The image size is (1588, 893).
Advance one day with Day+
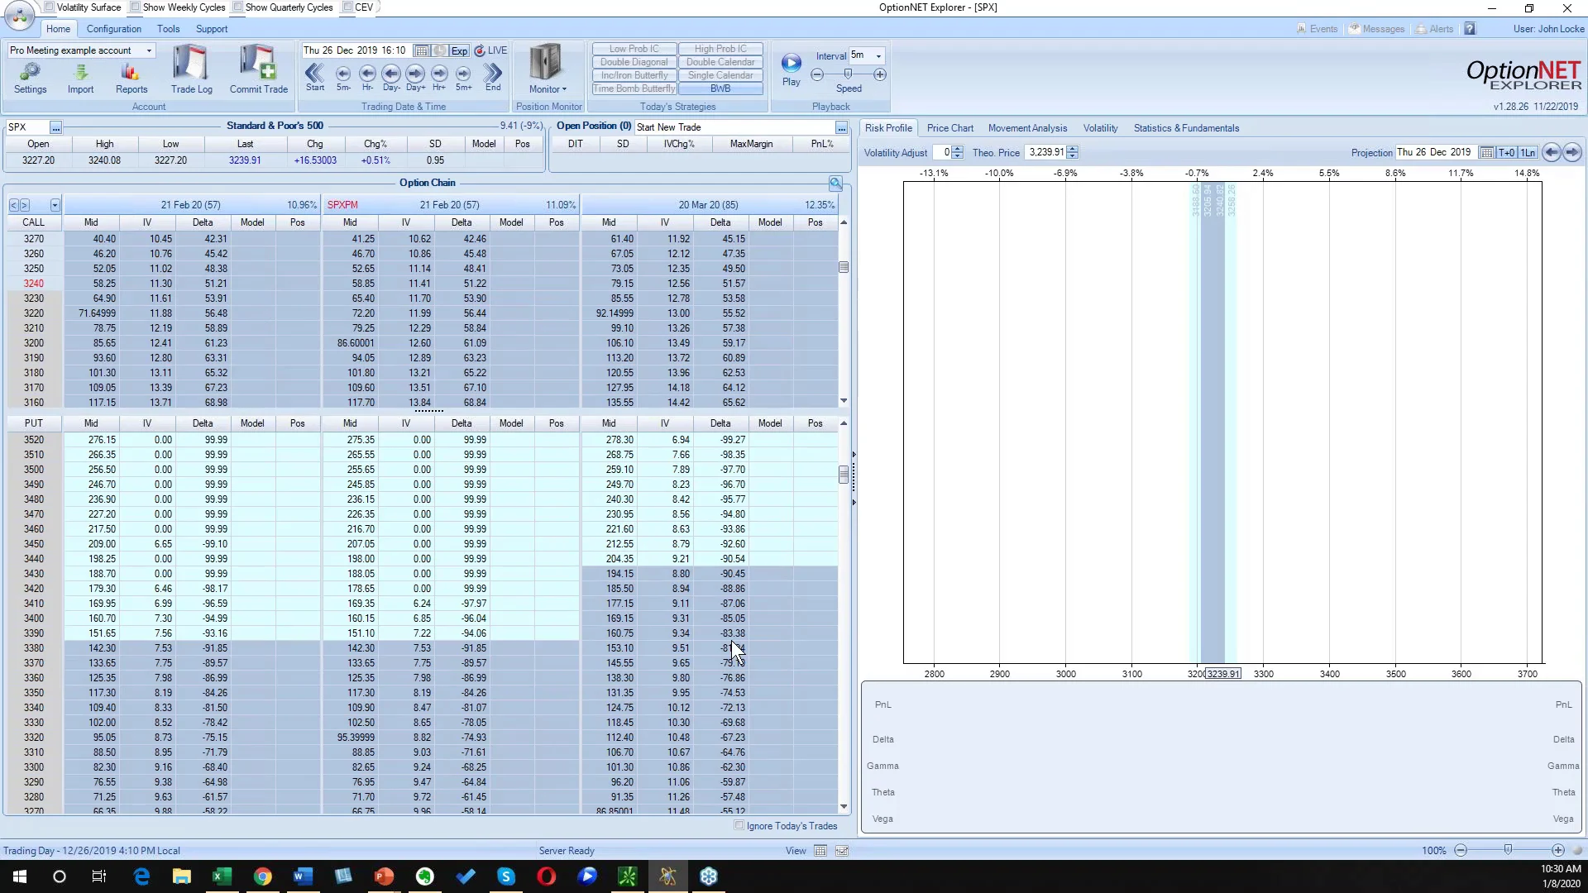(415, 77)
